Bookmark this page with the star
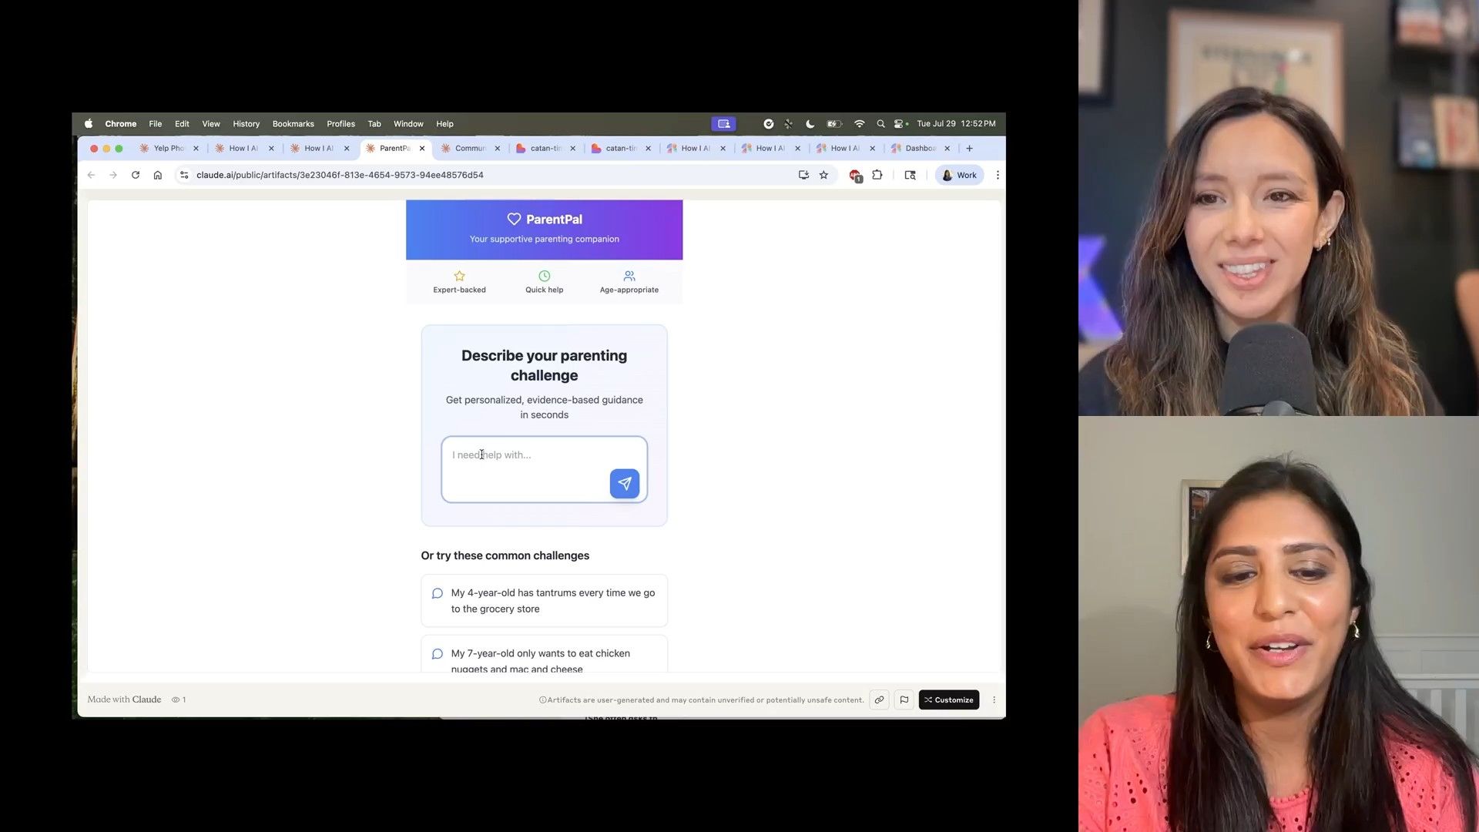1479x832 pixels. point(823,175)
